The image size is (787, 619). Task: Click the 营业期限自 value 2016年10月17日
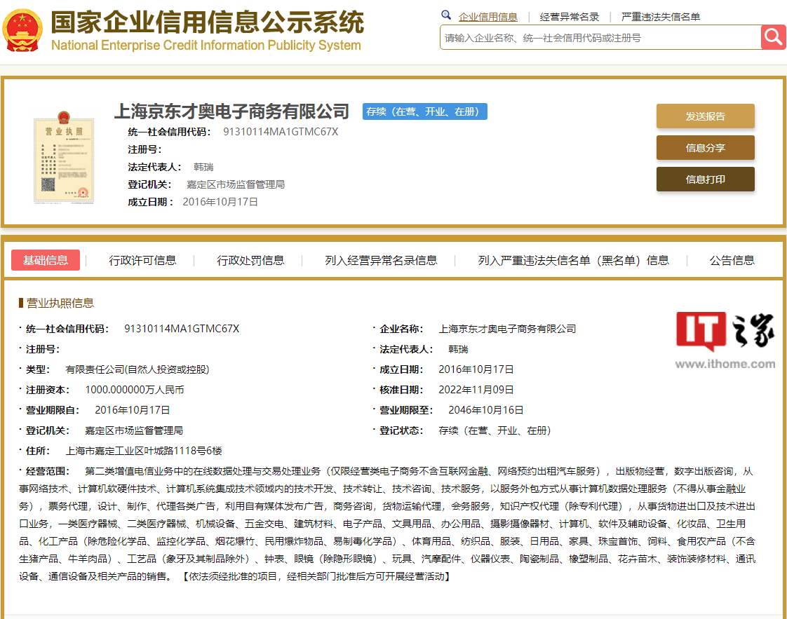pos(133,410)
